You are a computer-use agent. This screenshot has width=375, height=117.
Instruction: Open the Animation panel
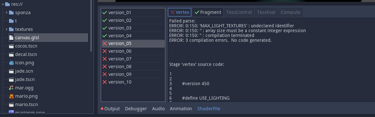pos(181,109)
